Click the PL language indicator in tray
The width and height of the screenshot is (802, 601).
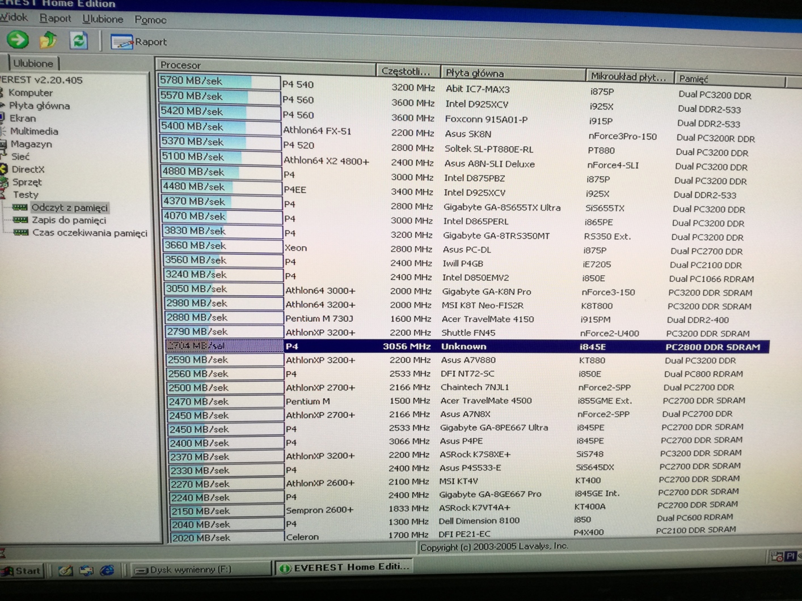click(x=791, y=556)
